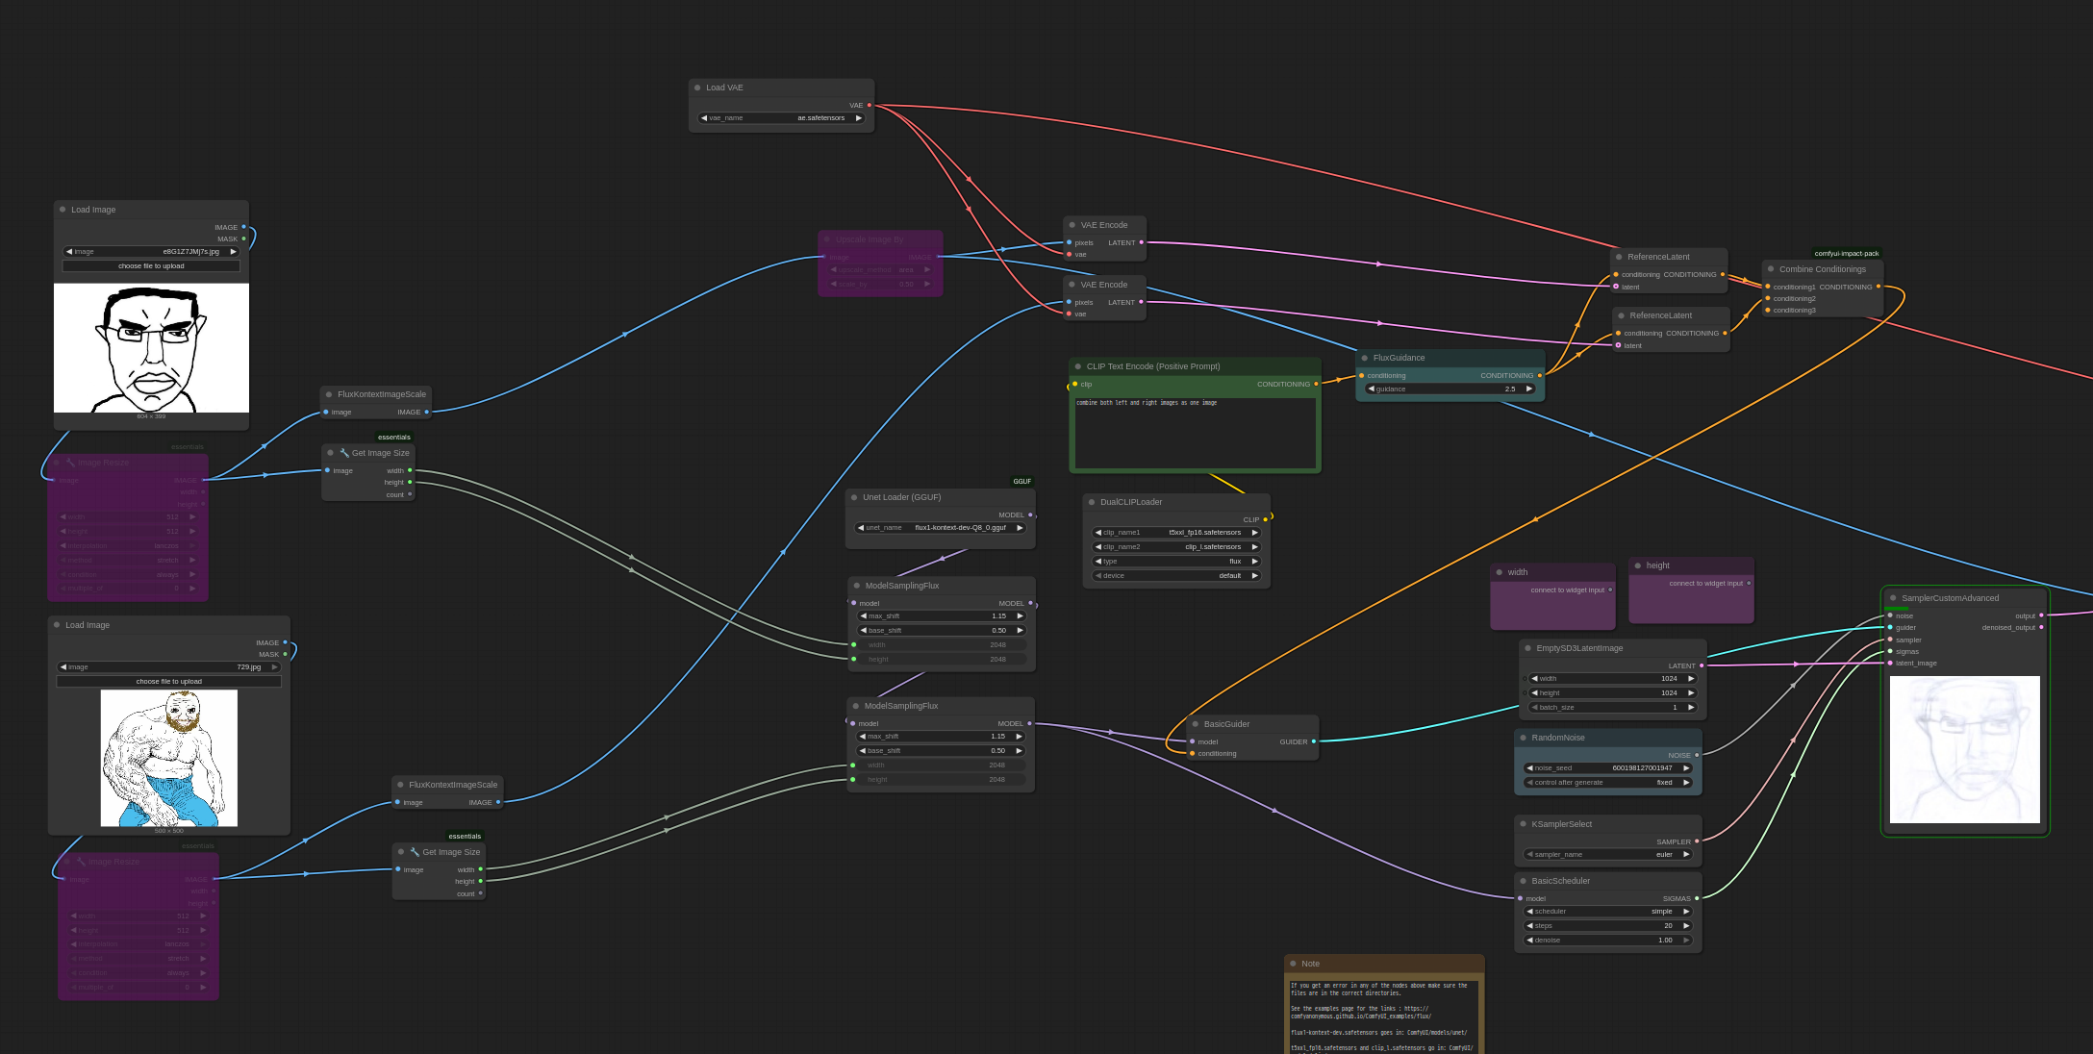Viewport: 2093px width, 1054px height.
Task: Open the image dropdown showing e8G1Z7JMj7s.jpg
Action: [151, 252]
